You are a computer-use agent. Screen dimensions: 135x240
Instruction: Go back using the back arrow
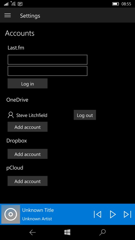[32, 232]
